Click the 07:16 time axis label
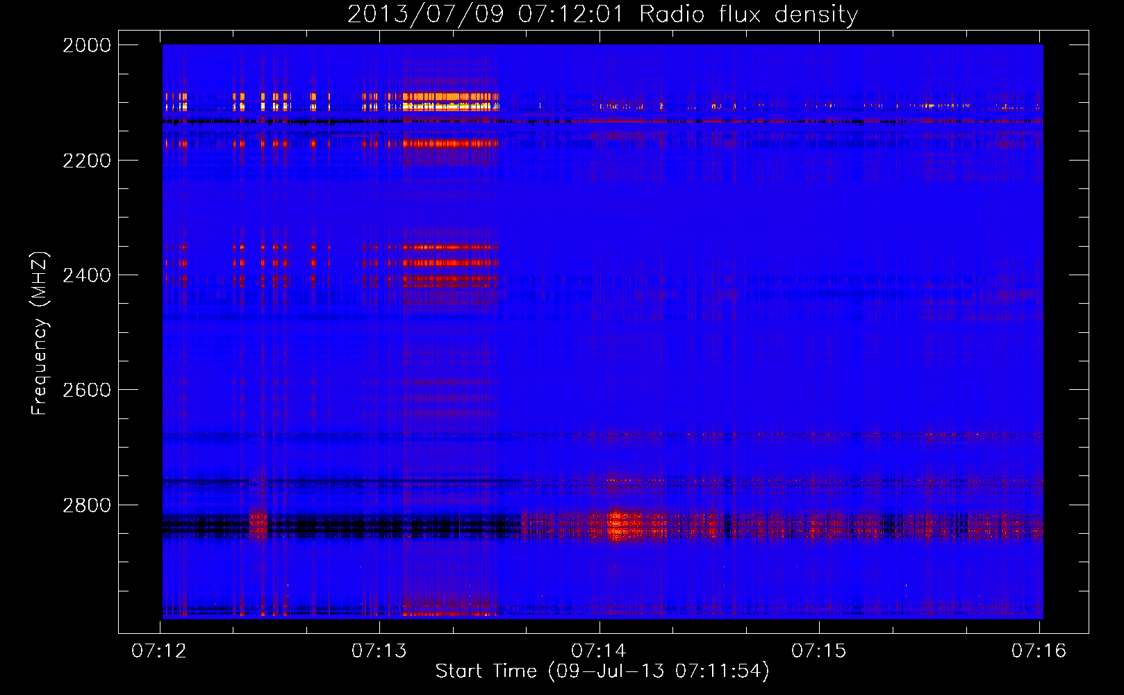This screenshot has height=695, width=1124. 1039,651
